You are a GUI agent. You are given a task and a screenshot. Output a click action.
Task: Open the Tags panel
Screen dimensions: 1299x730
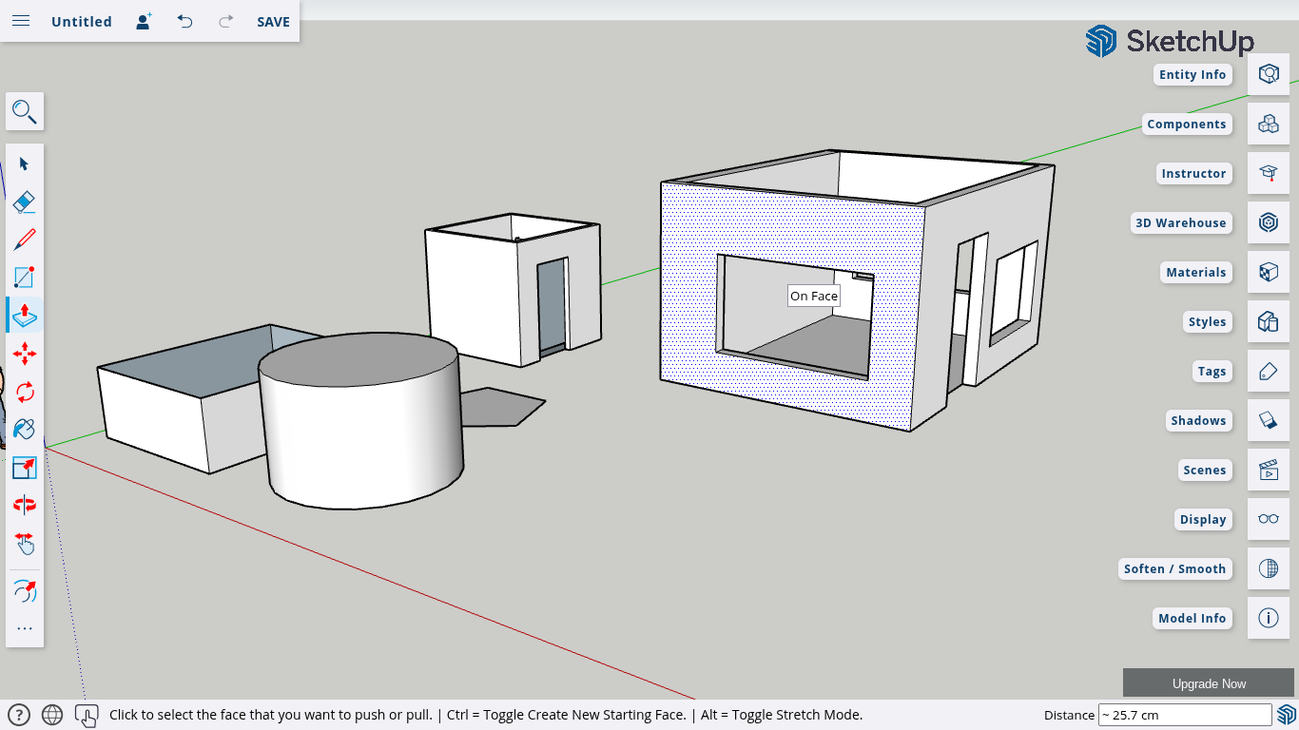(x=1268, y=372)
